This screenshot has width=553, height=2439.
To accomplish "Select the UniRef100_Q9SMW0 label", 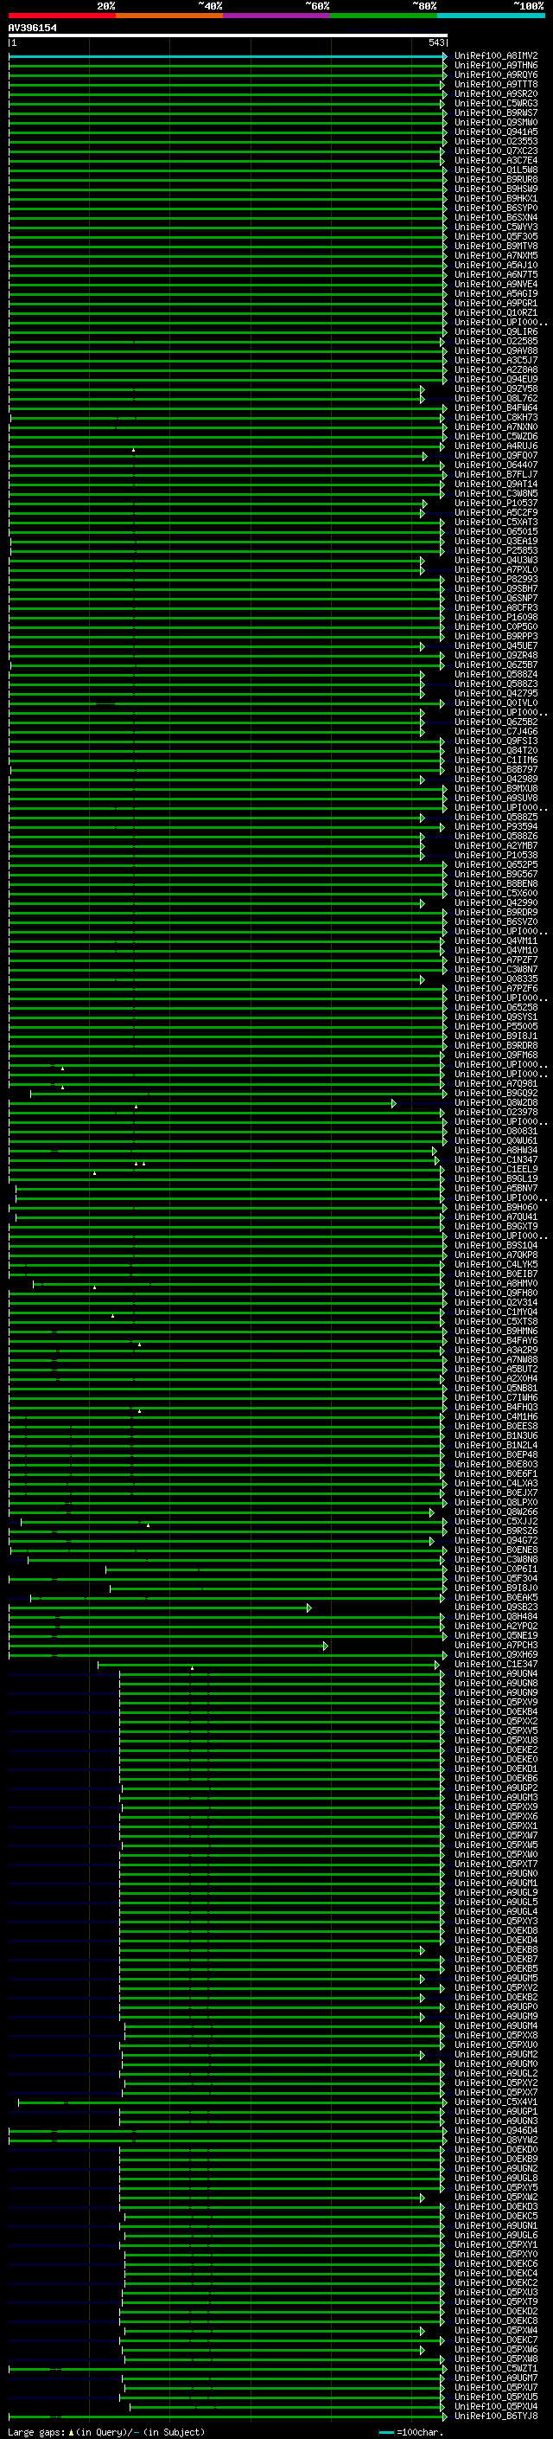I will [495, 123].
